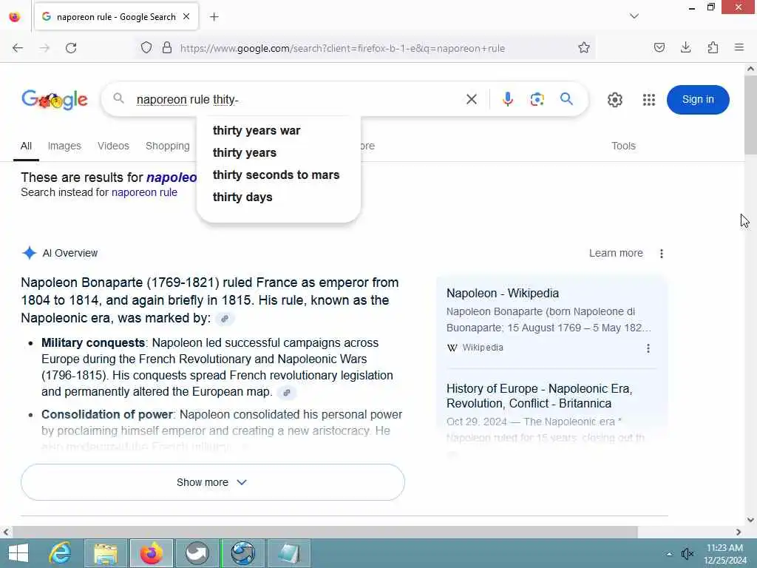Click the muted speaker tray icon
This screenshot has height=568, width=757.
point(687,553)
